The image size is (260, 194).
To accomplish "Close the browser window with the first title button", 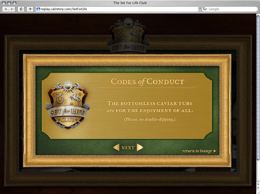I will (x=4, y=3).
